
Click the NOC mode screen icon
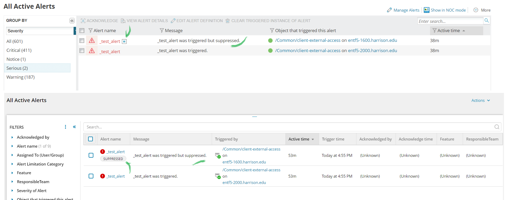[x=426, y=10]
